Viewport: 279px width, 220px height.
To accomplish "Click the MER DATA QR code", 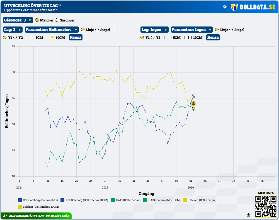I will (x=265, y=206).
